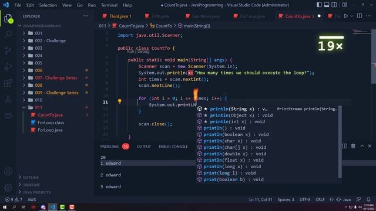Image resolution: width=376 pixels, height=211 pixels.
Task: Open editor More Actions ellipsis
Action: pos(368,16)
